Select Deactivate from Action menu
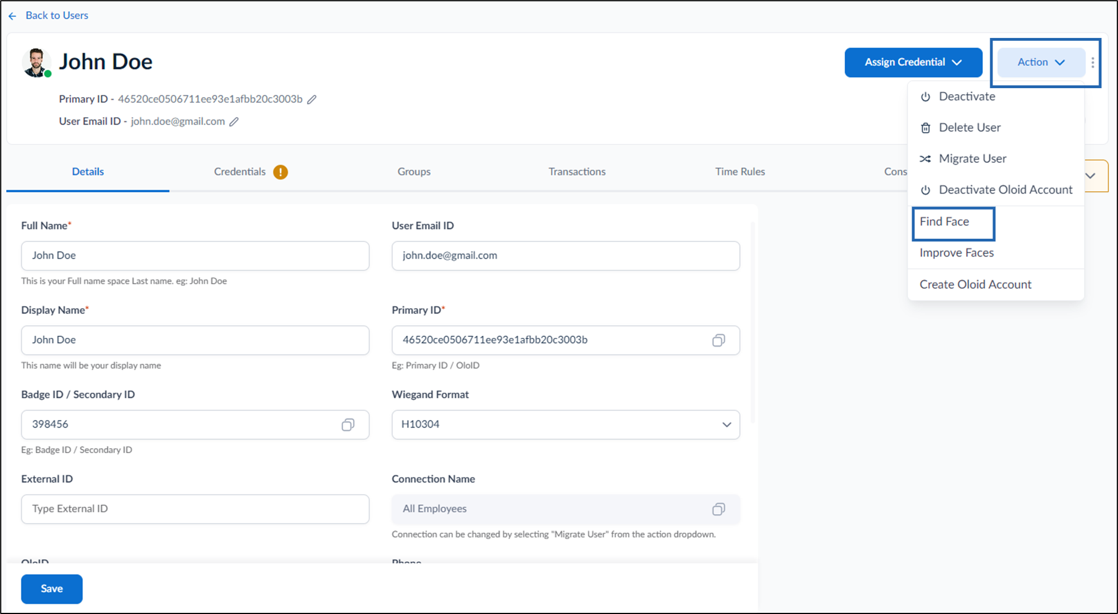1118x614 pixels. click(996, 96)
